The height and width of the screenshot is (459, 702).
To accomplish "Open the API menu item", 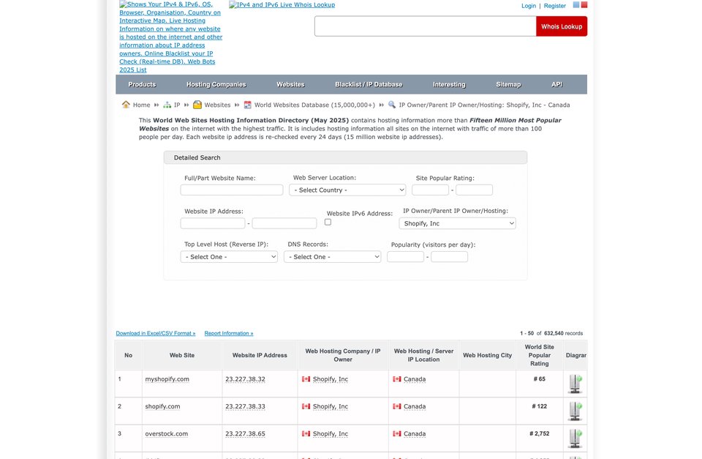I will click(x=557, y=84).
